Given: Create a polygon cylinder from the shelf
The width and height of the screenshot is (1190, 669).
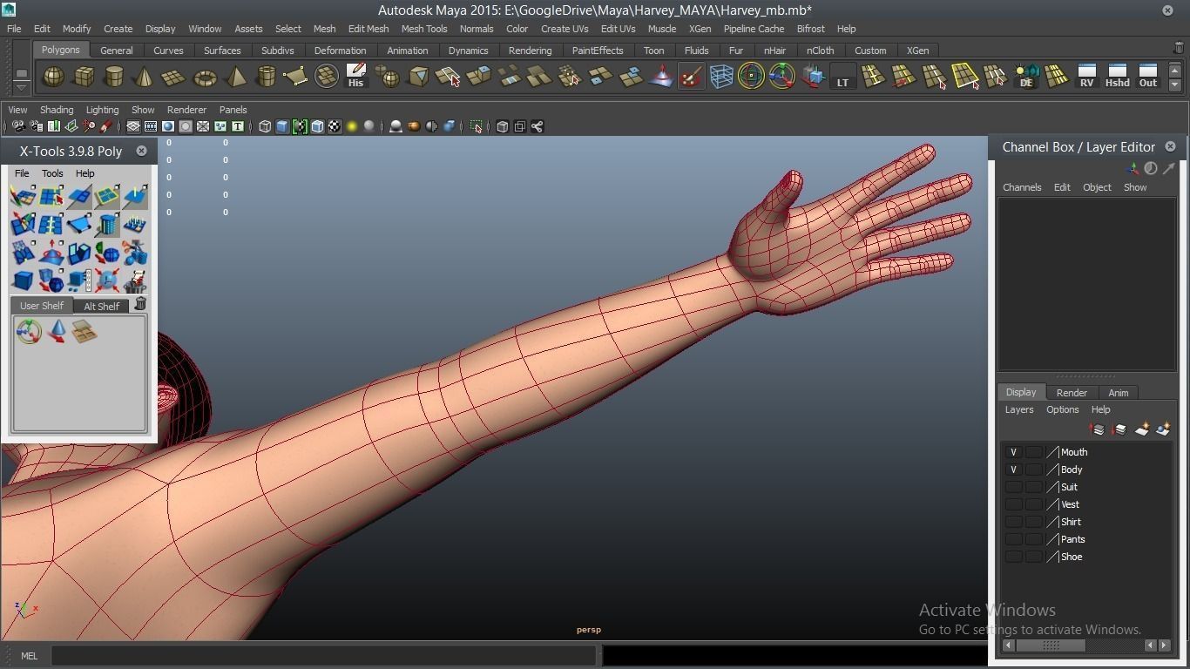Looking at the screenshot, I should (113, 77).
